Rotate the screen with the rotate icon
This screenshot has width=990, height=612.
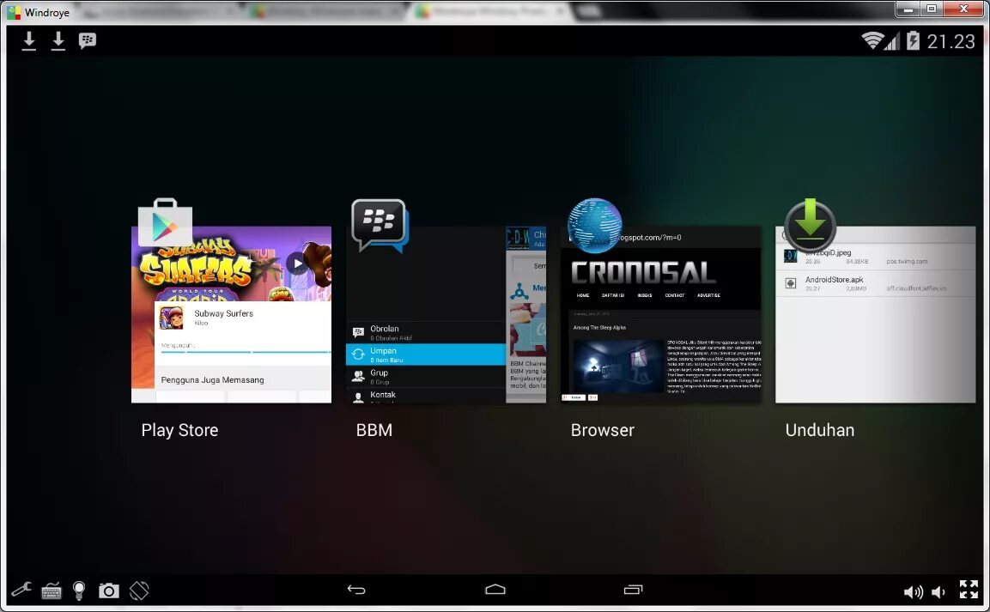pyautogui.click(x=139, y=591)
